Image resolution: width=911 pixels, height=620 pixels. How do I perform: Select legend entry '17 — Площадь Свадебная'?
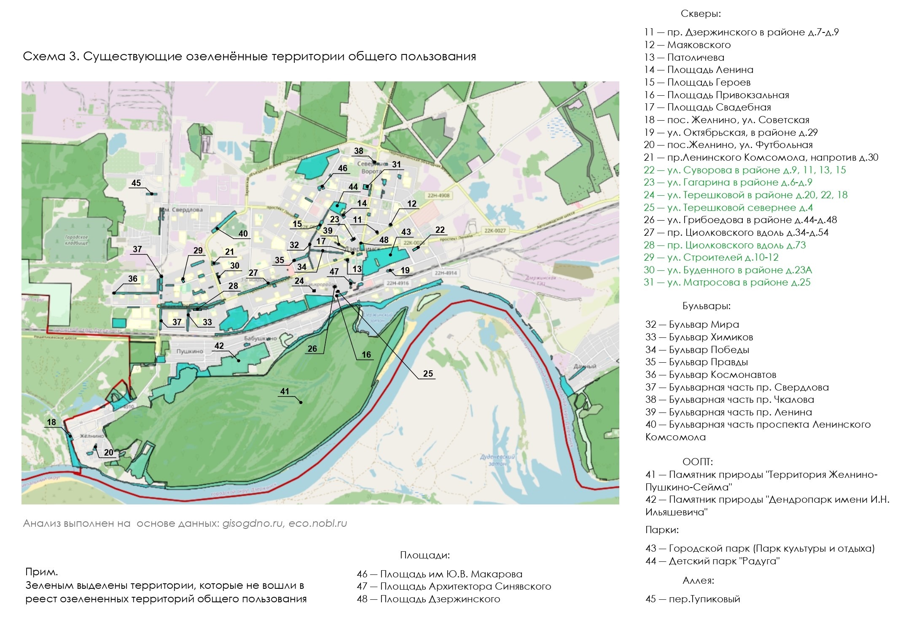click(707, 107)
